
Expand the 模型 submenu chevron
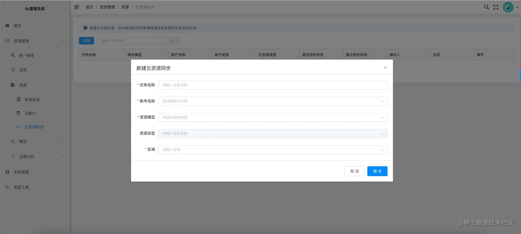click(63, 141)
